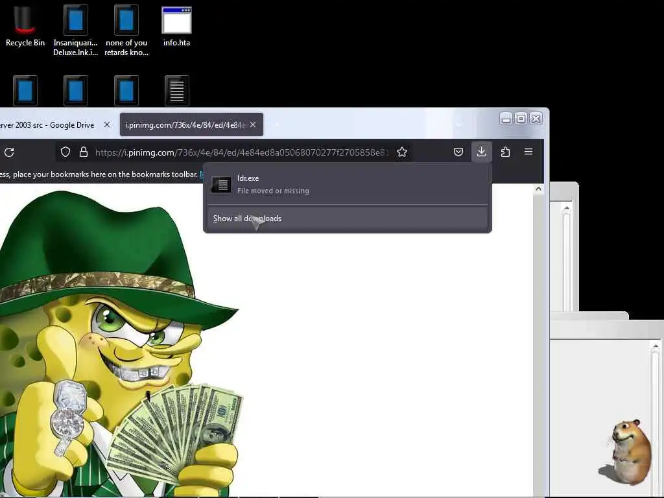Close the i.pinimg.com tab
The width and height of the screenshot is (664, 498).
(x=253, y=124)
